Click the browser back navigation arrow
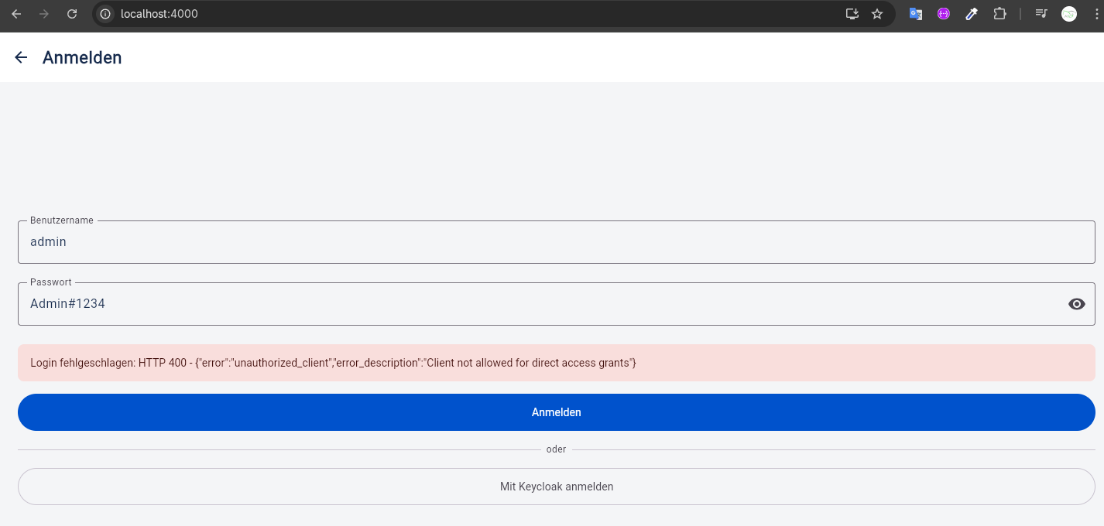1104x526 pixels. pos(16,14)
